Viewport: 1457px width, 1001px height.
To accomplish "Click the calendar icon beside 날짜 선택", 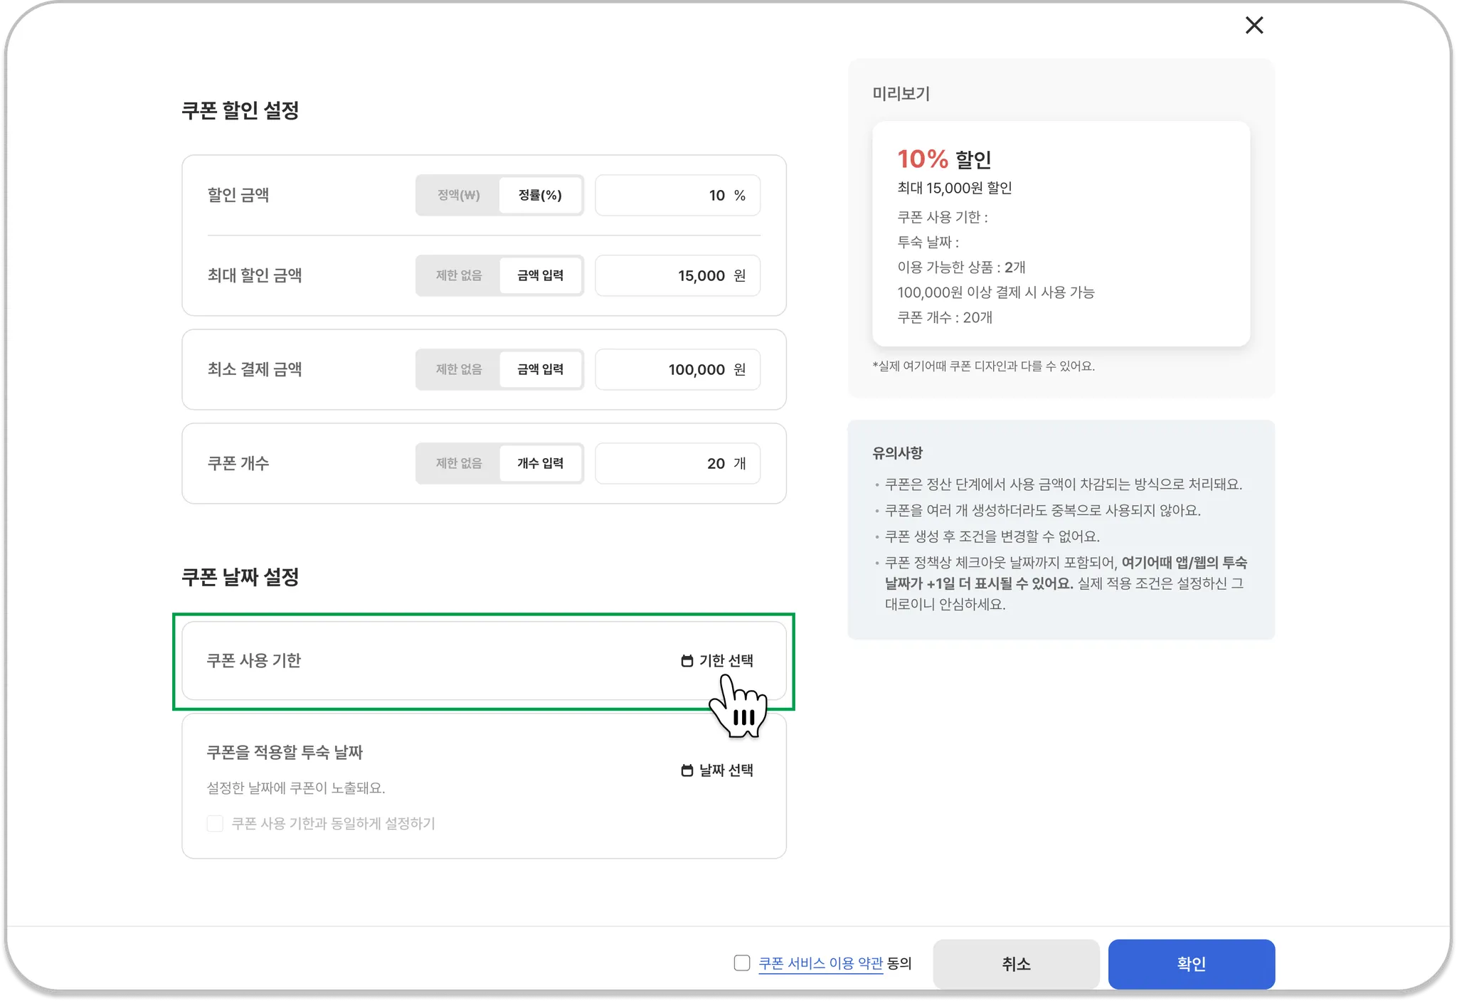I will click(x=687, y=770).
